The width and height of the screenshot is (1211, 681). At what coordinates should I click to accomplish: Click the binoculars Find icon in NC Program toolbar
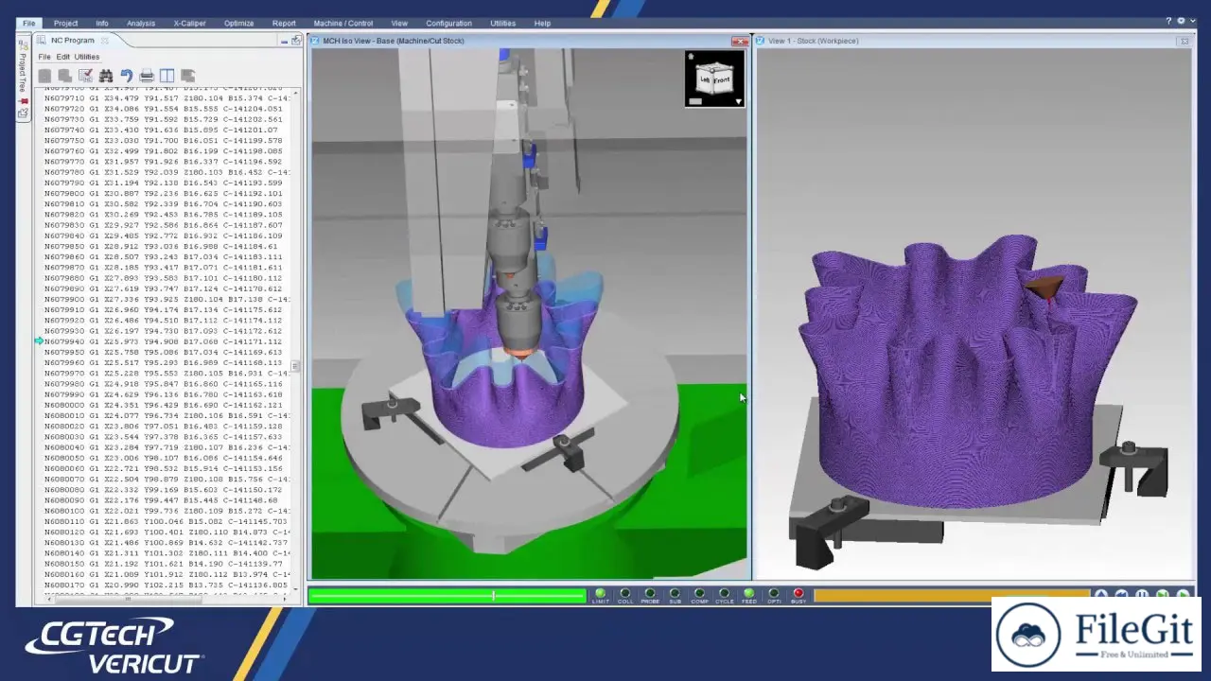click(106, 76)
